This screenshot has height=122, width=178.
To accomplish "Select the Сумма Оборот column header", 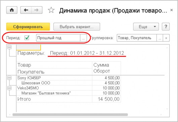I will pyautogui.click(x=106, y=68).
